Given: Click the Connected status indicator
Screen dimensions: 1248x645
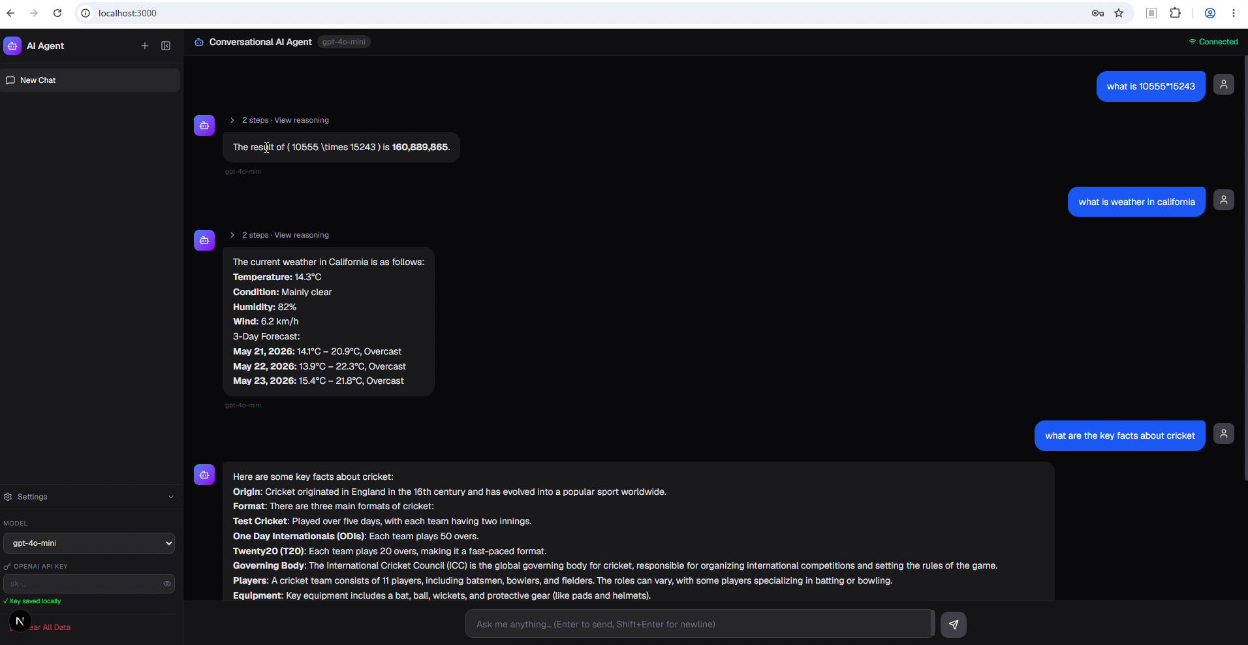Looking at the screenshot, I should (1213, 42).
